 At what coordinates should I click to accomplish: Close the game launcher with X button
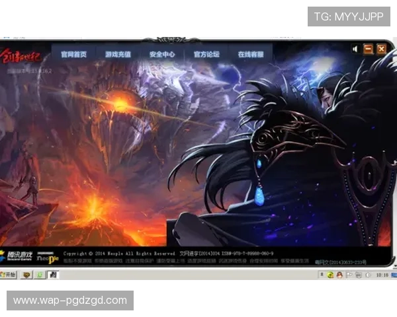381,49
